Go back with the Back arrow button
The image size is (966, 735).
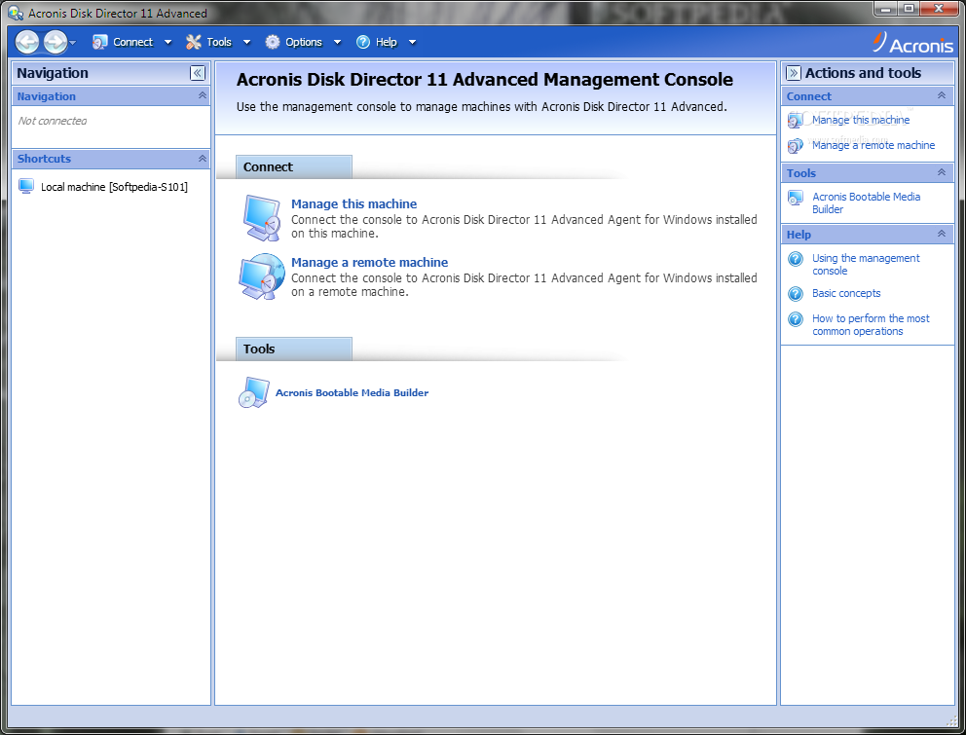click(x=27, y=42)
